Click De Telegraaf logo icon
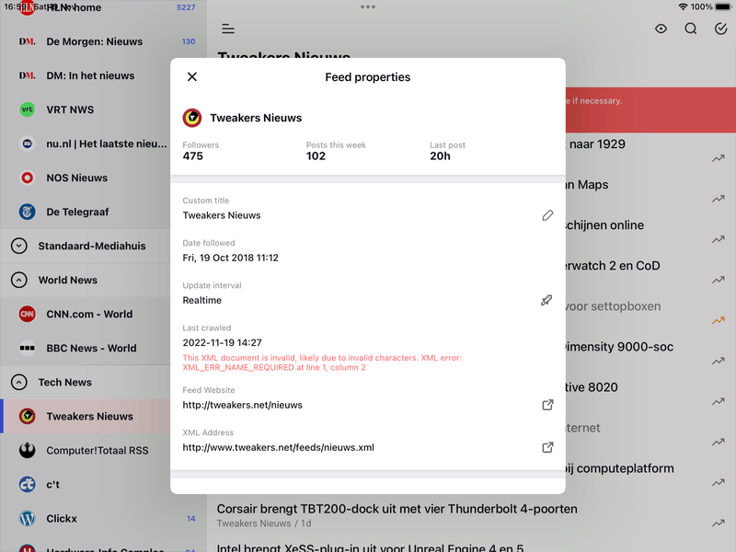 [28, 213]
